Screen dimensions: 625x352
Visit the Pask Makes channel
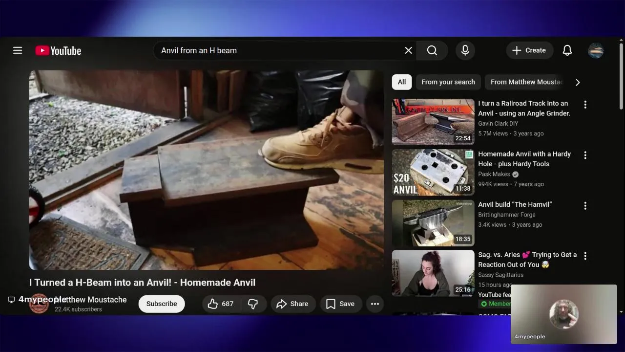point(494,174)
